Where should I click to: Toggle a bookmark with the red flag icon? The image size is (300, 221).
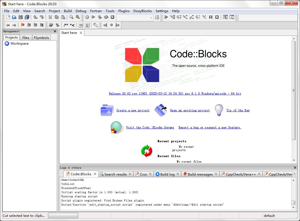pyautogui.click(x=23, y=25)
